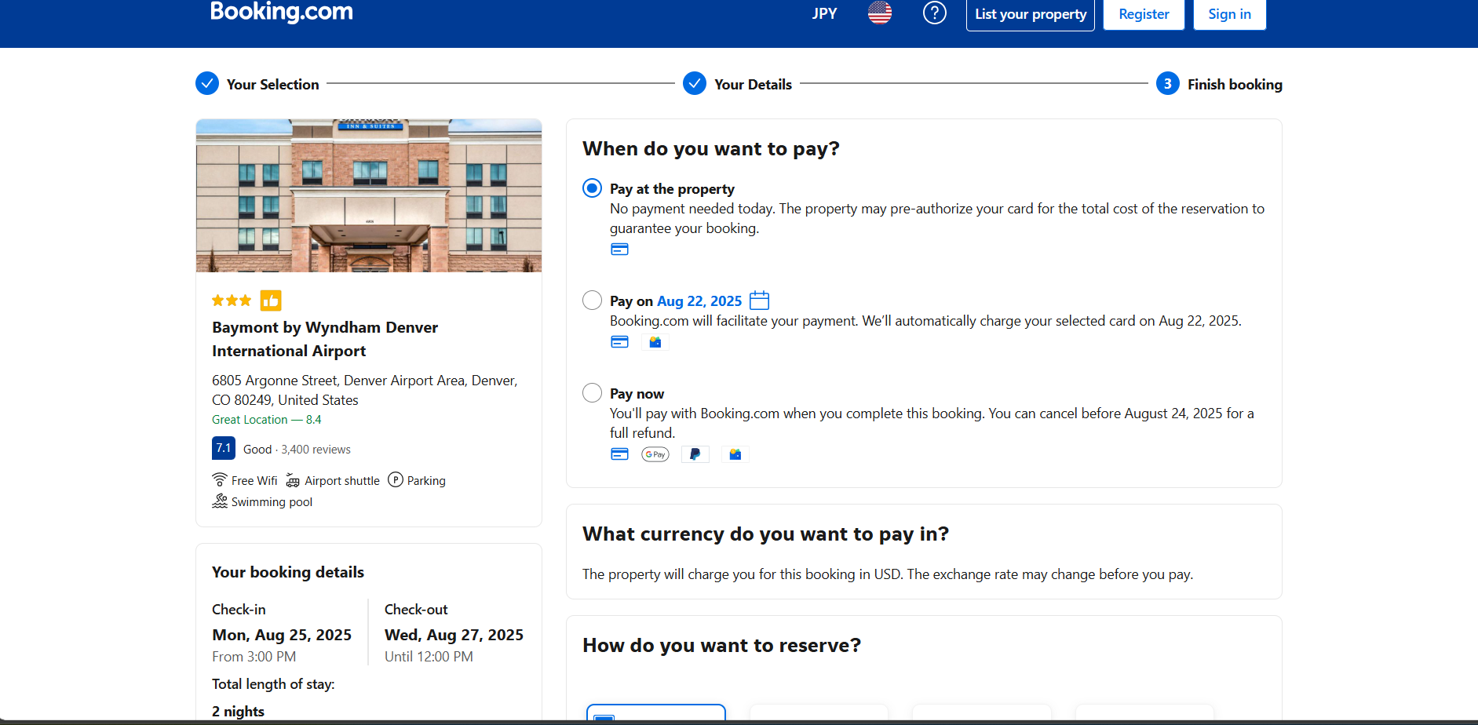Open the US flag language selector

pos(880,13)
